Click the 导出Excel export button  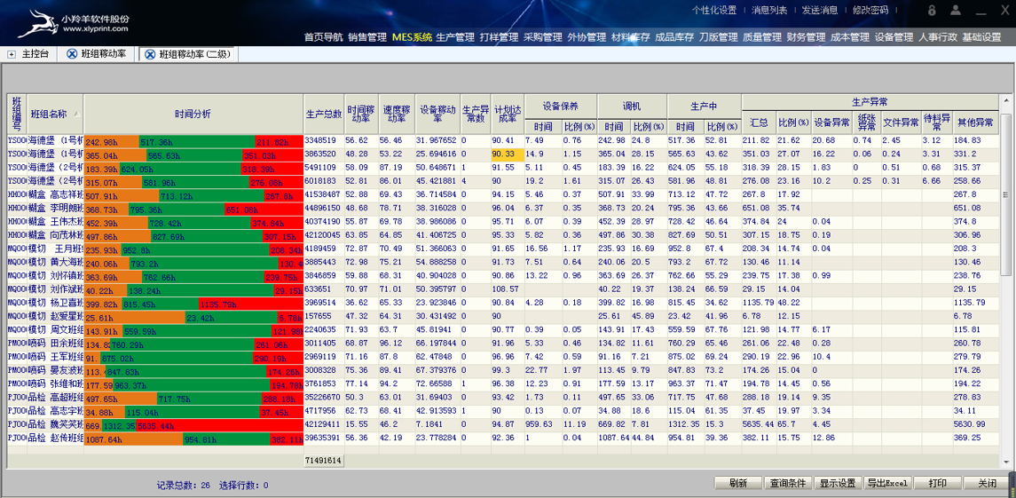(887, 483)
